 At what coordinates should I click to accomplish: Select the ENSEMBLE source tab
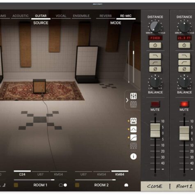coord(81,16)
